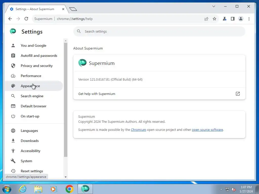Open the open source software link
Screen dimensions: 259x194
pyautogui.click(x=207, y=130)
